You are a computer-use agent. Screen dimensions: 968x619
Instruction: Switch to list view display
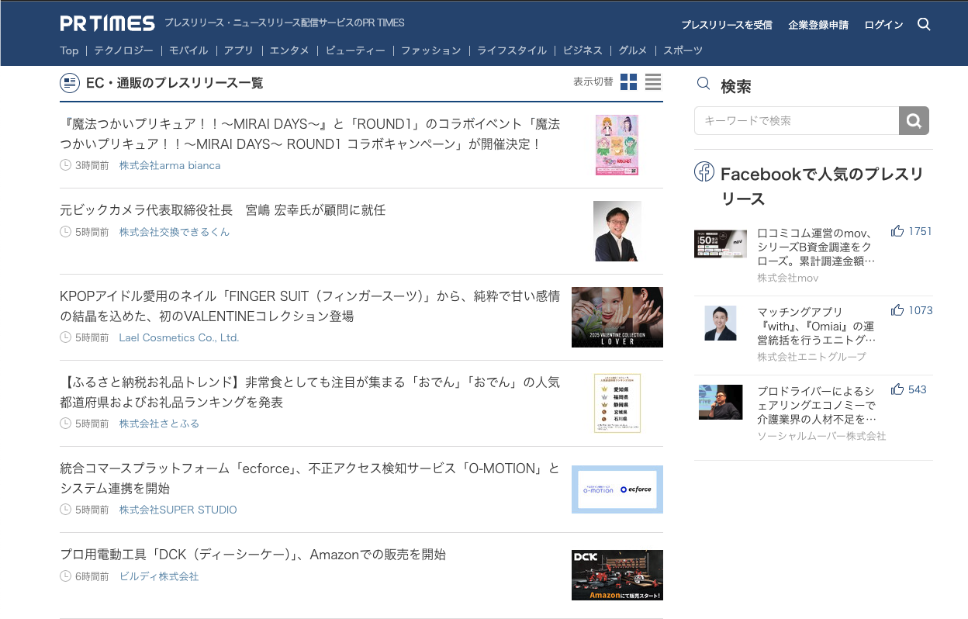(653, 81)
